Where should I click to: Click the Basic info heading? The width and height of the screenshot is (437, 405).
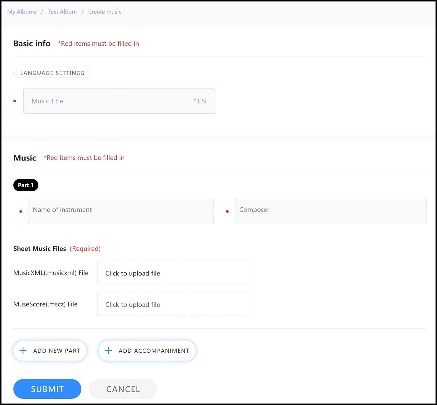32,43
